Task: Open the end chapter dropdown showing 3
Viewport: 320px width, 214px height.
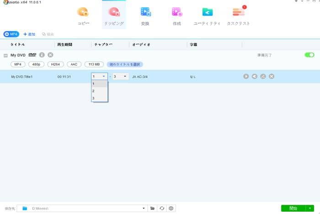Action: tap(121, 77)
